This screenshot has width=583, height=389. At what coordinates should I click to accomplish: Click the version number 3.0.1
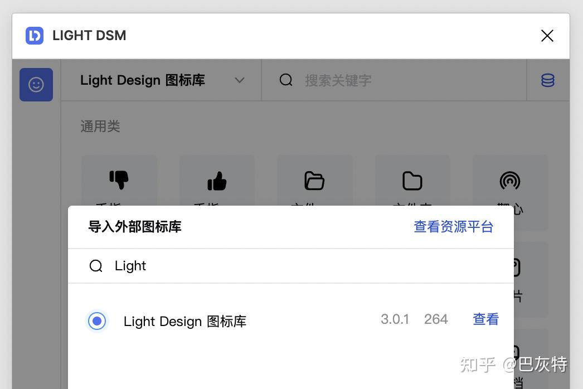pyautogui.click(x=395, y=319)
